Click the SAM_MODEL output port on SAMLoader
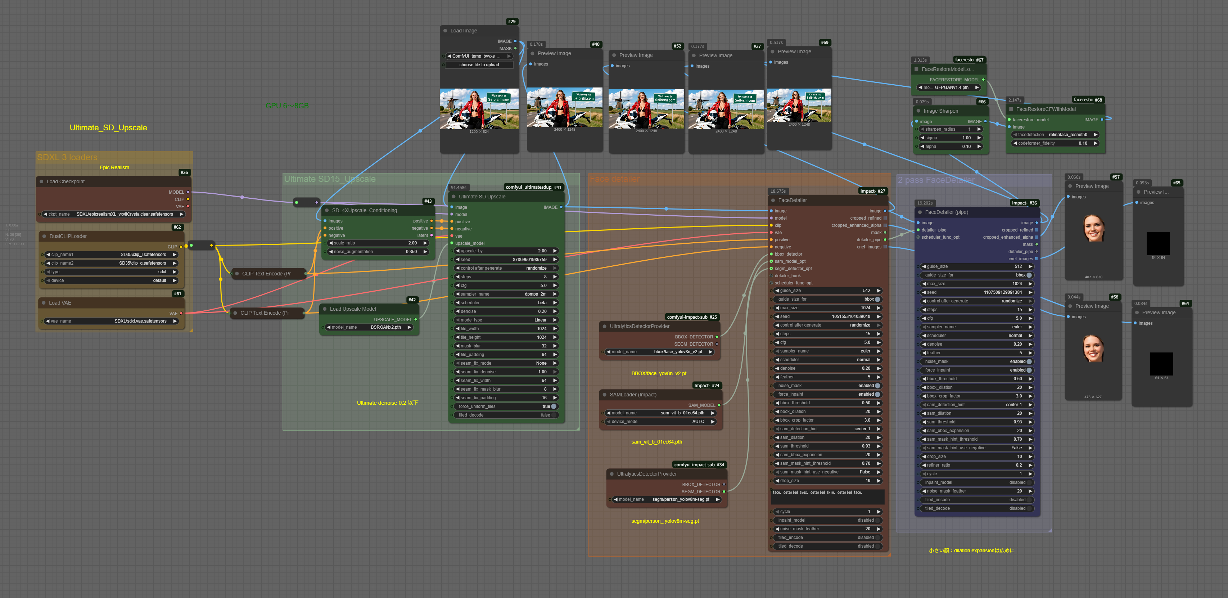Viewport: 1228px width, 598px height. pyautogui.click(x=719, y=405)
